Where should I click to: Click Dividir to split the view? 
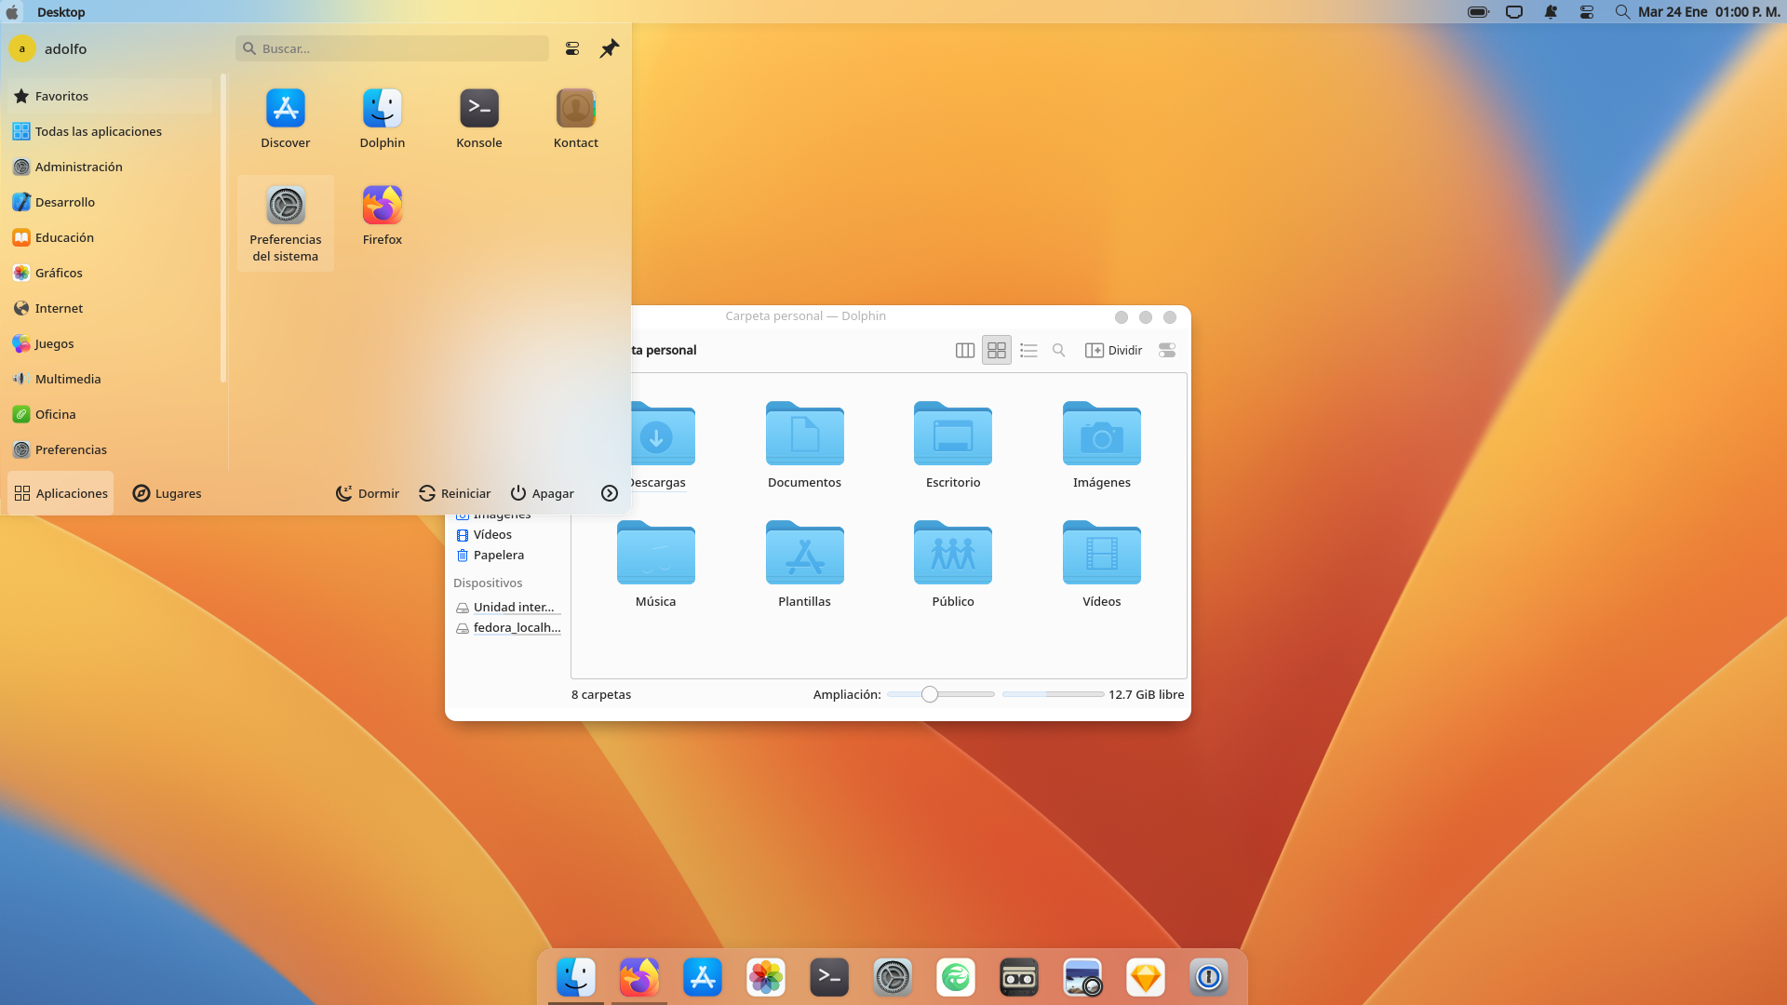tap(1114, 351)
